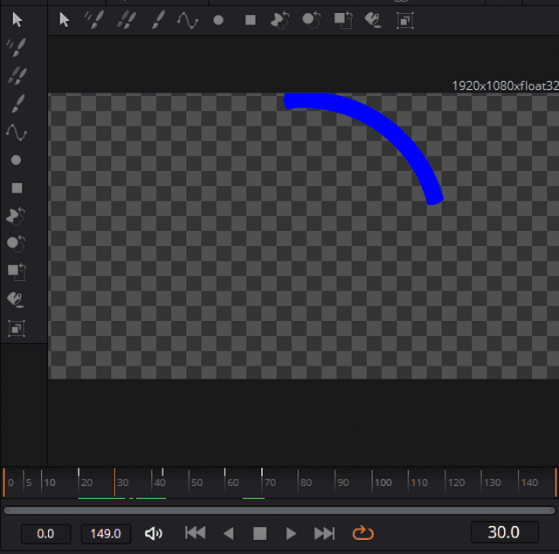Choose the Multistroke brush in horizontal toolbar

point(94,19)
